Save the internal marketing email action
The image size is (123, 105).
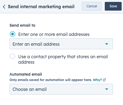click(113, 6)
